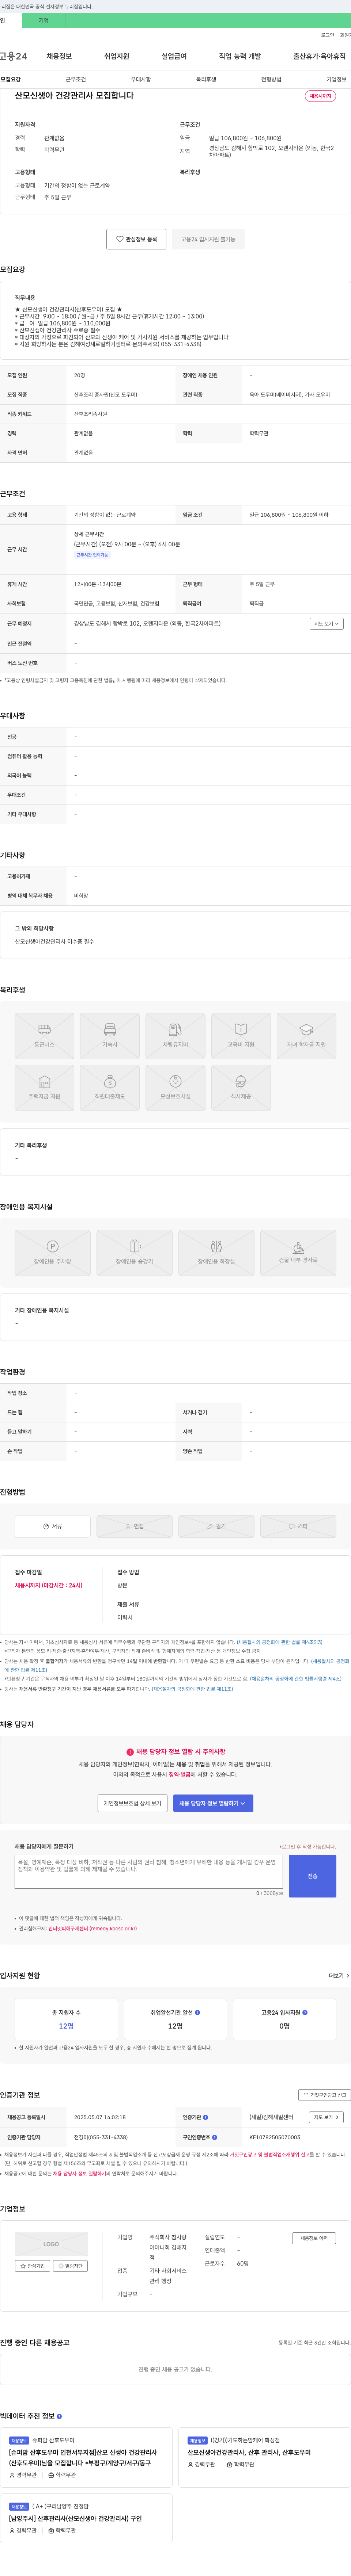Viewport: 351px width, 2576px height.
Task: Click the 식사제공 welfare icon
Action: pyautogui.click(x=241, y=1088)
